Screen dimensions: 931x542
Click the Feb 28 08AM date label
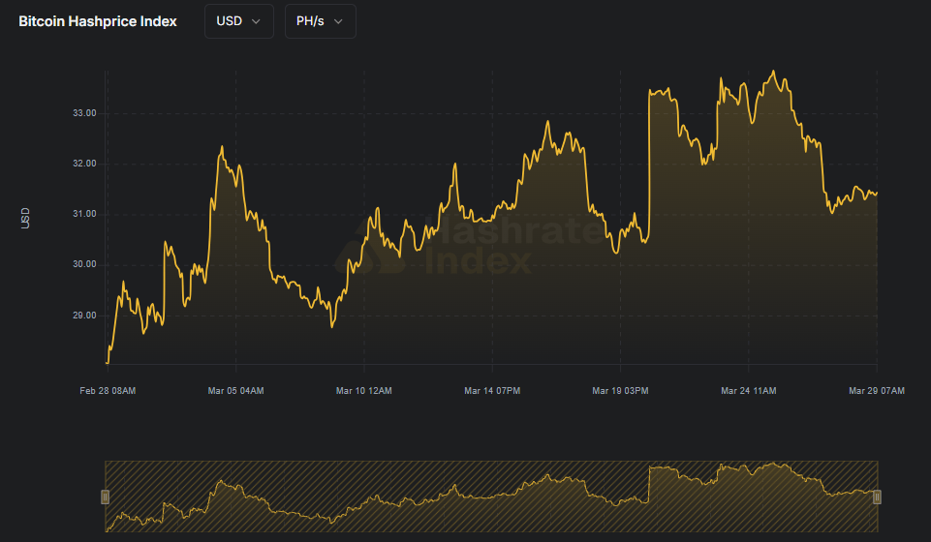(108, 391)
